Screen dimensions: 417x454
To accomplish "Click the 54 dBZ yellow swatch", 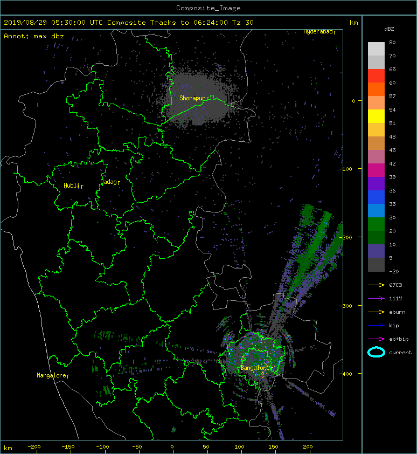I will pyautogui.click(x=376, y=116).
